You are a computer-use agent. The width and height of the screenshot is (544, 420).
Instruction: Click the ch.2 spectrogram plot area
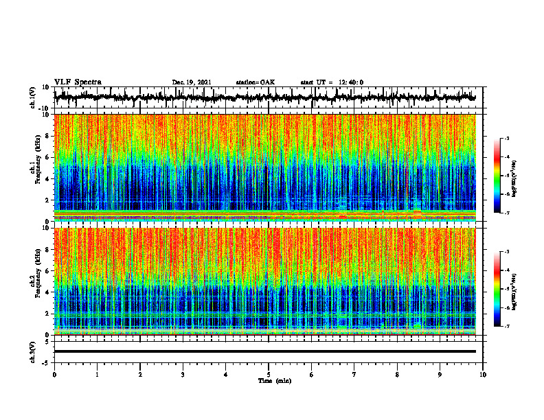point(264,281)
